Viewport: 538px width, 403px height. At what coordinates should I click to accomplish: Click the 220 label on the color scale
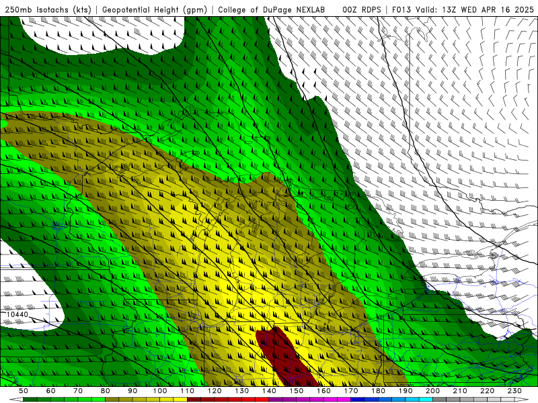pyautogui.click(x=488, y=391)
